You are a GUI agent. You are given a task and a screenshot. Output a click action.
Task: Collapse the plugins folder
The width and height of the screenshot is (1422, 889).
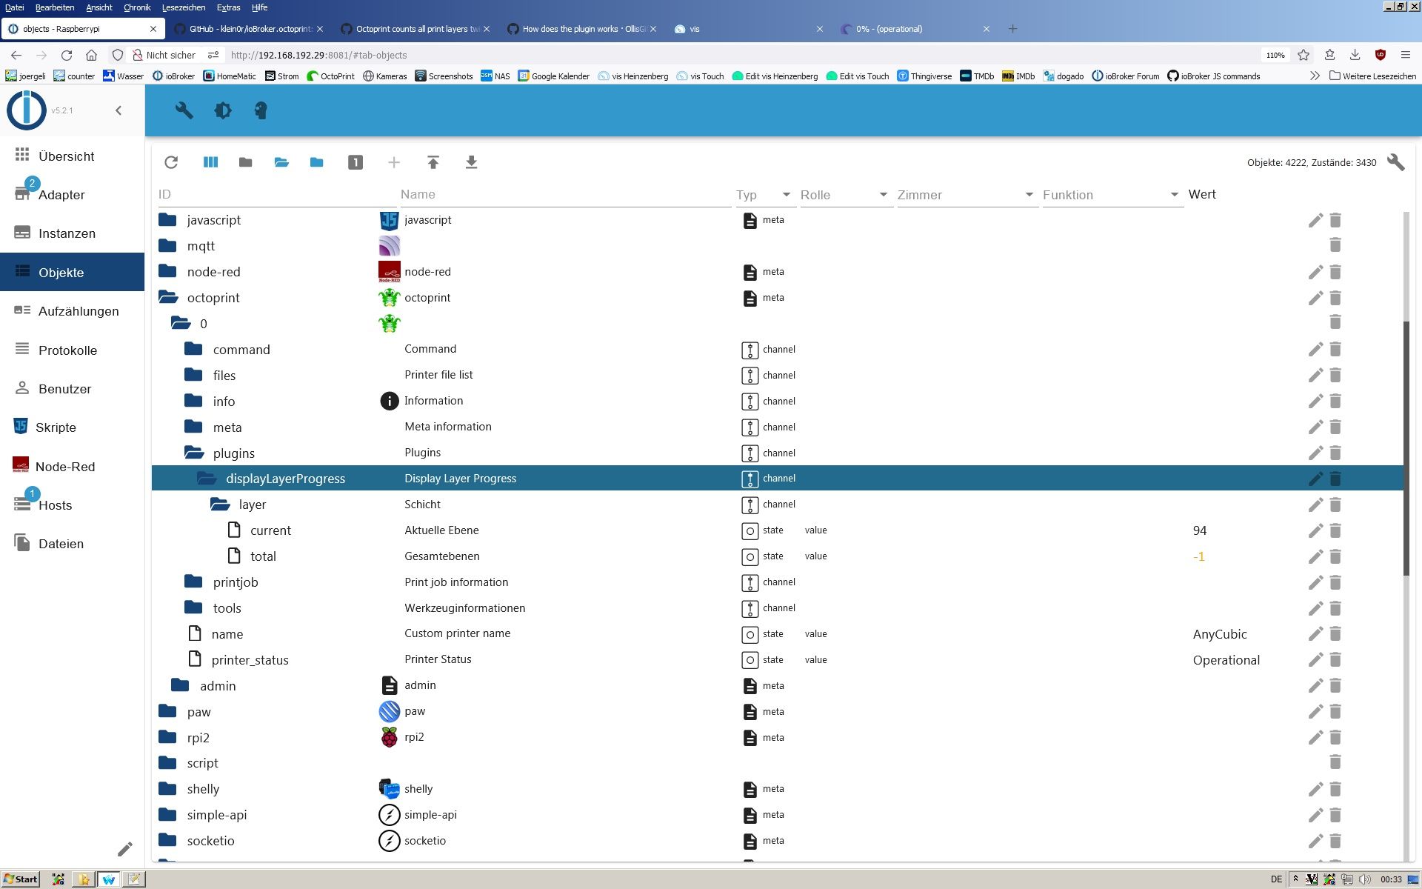pos(194,453)
